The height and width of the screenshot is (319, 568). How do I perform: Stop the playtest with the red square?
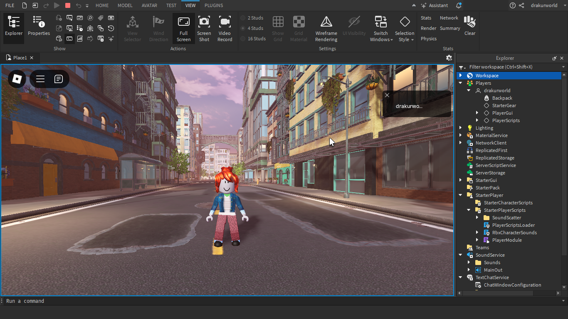click(68, 5)
